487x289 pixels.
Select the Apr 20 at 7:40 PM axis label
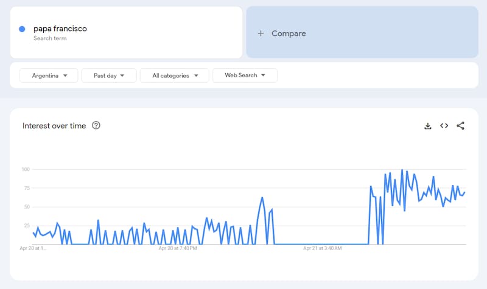click(x=177, y=248)
